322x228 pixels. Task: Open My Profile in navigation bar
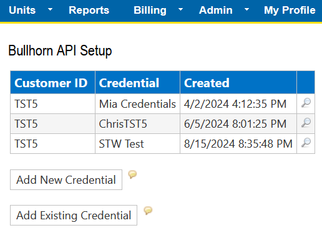click(x=290, y=10)
